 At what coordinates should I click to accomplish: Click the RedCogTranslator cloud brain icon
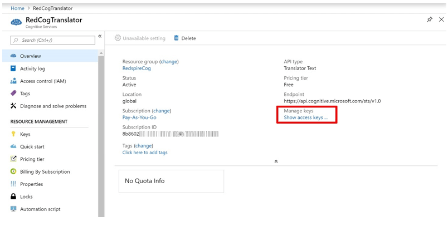(16, 22)
